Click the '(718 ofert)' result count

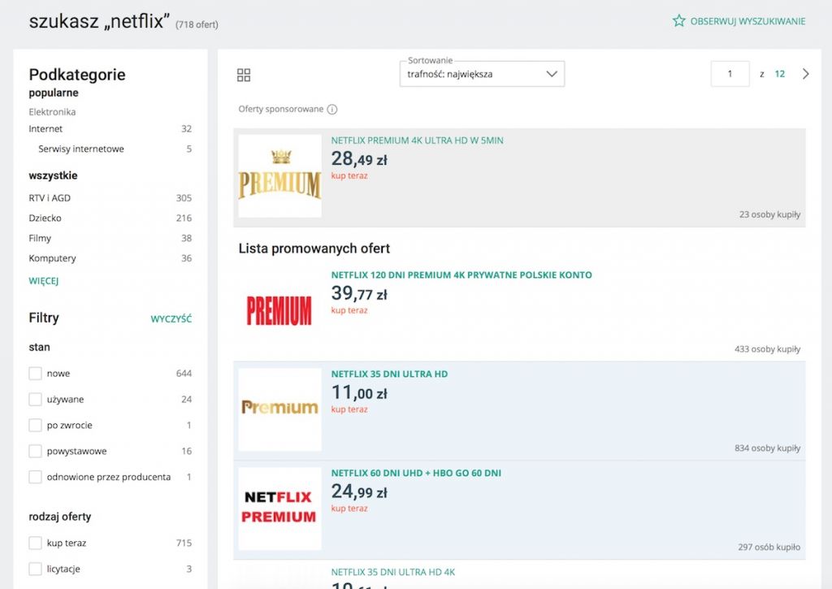(x=197, y=24)
